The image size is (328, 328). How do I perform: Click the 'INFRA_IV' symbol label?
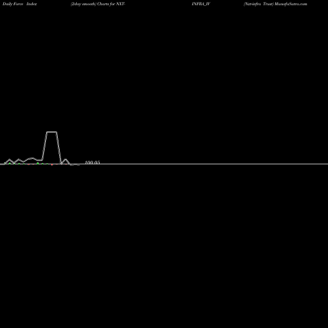tap(201, 4)
